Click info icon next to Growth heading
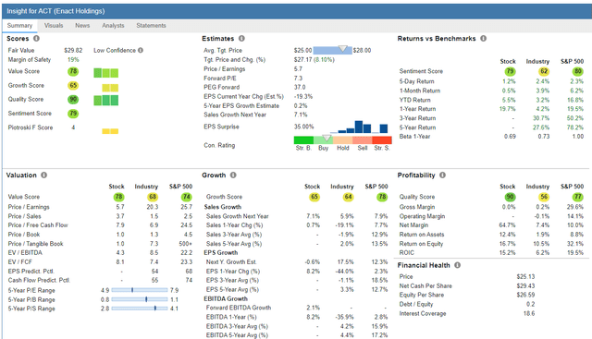The image size is (592, 339). pyautogui.click(x=233, y=175)
